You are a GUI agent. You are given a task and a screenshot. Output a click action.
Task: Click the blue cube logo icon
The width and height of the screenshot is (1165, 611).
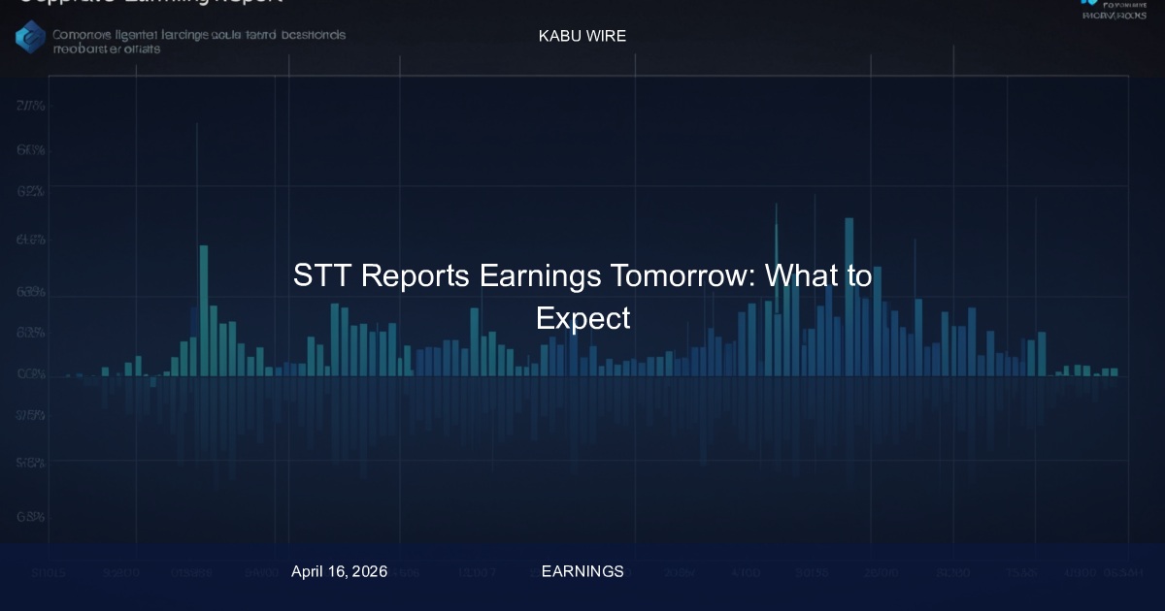click(30, 38)
